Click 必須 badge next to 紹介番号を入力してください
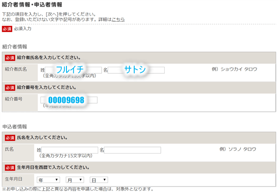Image resolution: width=278 pixels, height=193 pixels. (x=10, y=88)
